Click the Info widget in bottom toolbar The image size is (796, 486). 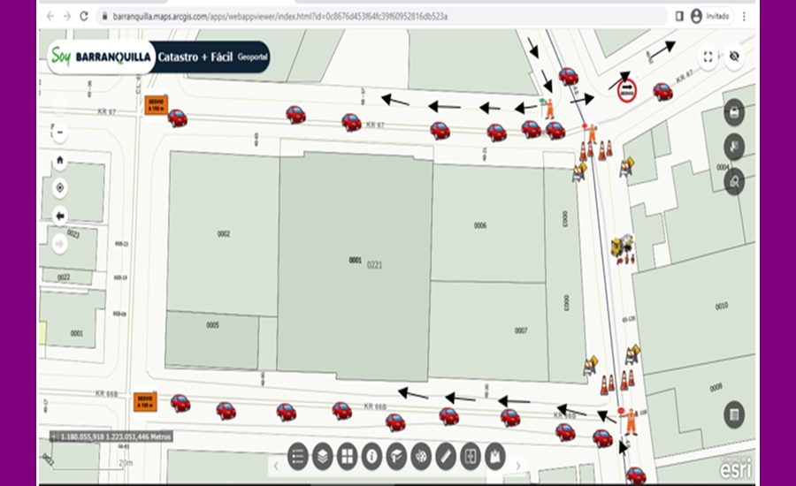pos(371,455)
